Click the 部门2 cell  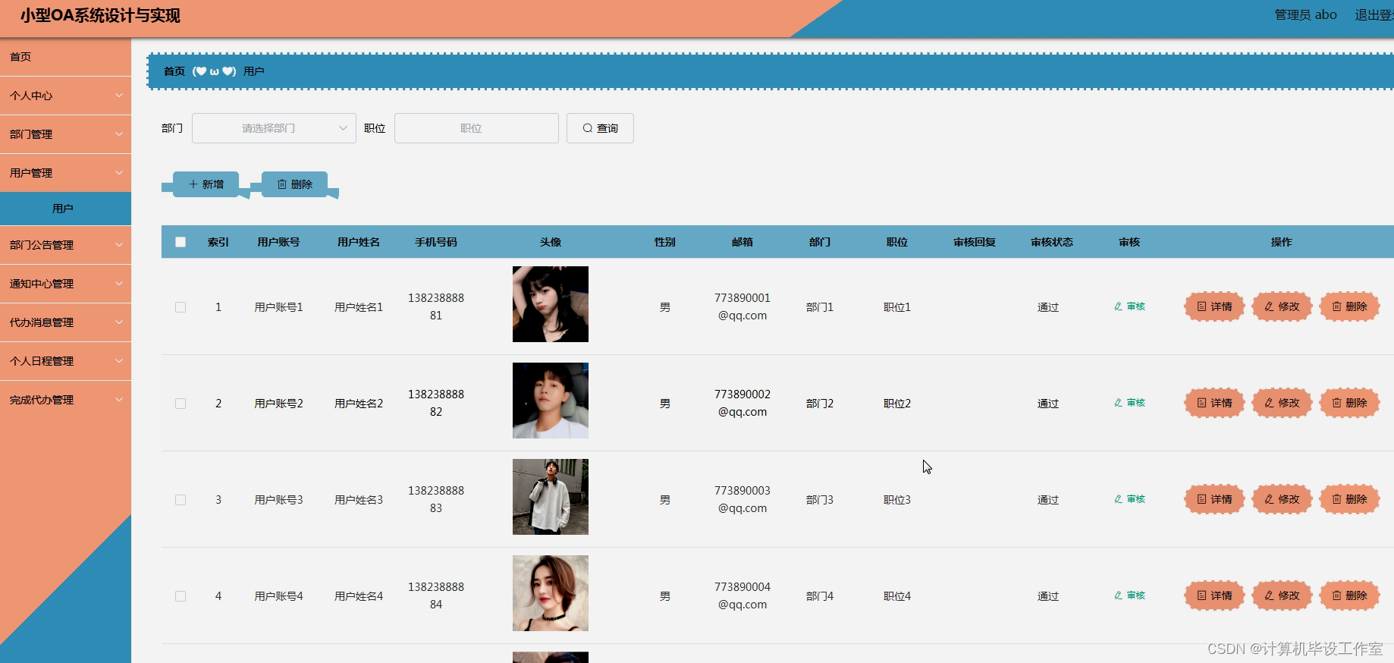(x=820, y=404)
